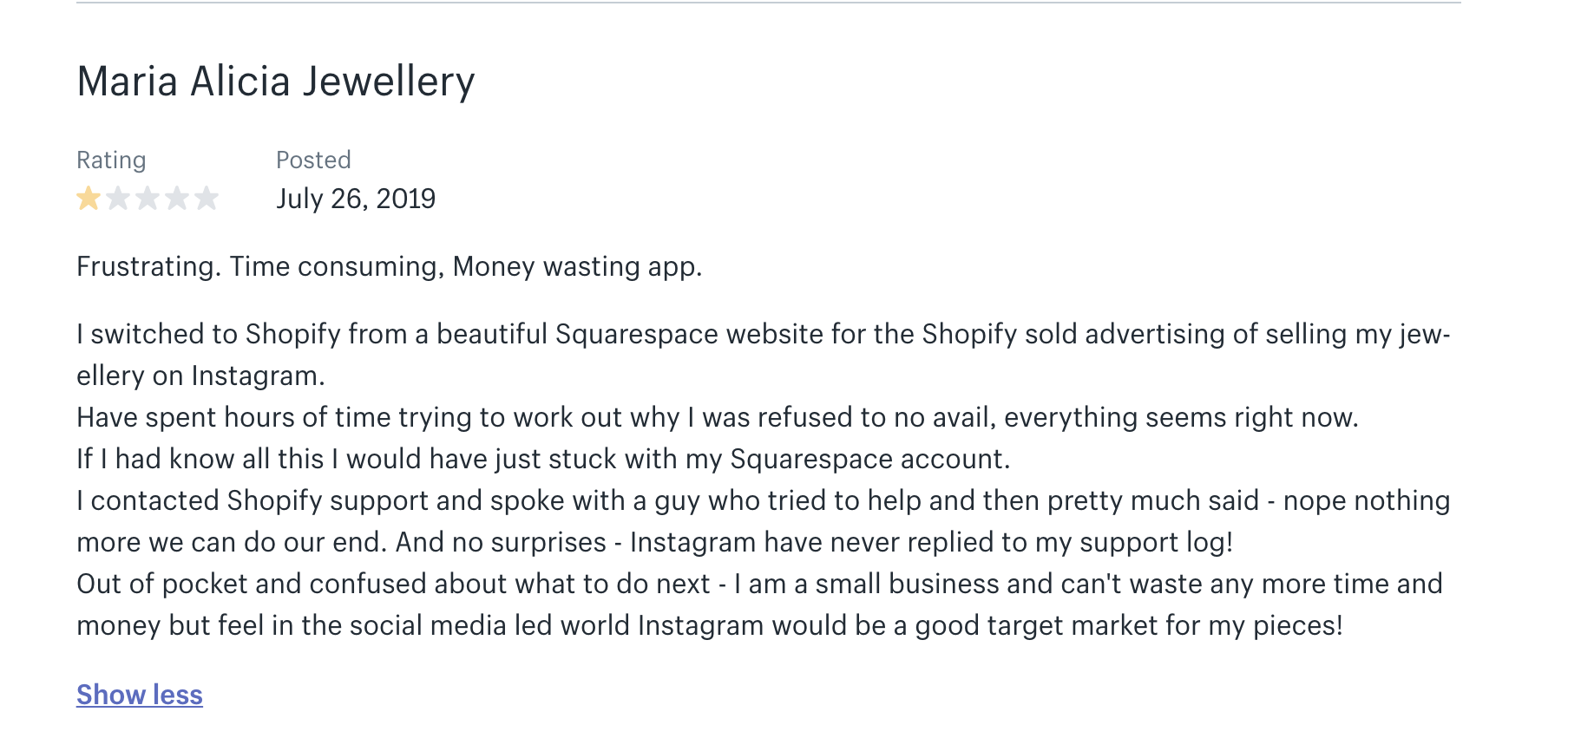Click the Posted label
This screenshot has height=751, width=1581.
(x=313, y=160)
